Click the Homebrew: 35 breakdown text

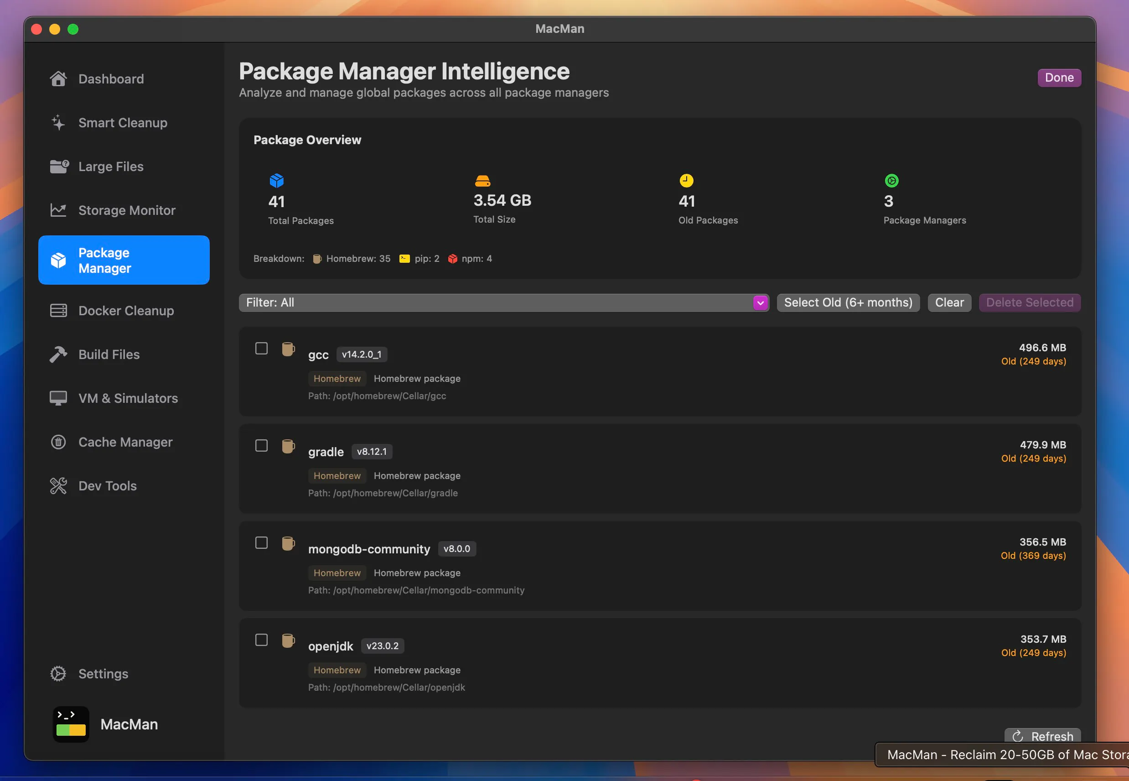click(x=358, y=258)
